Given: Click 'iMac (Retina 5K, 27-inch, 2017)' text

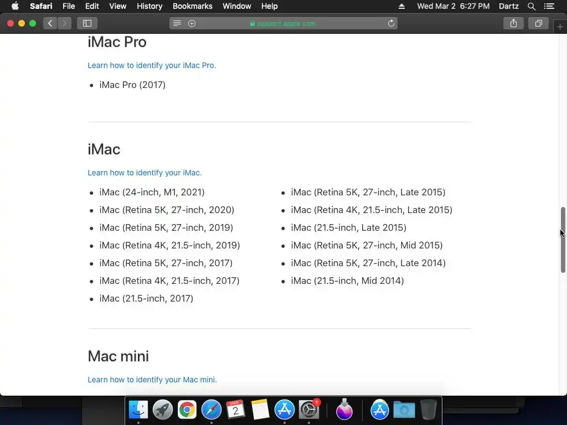Looking at the screenshot, I should click(166, 263).
